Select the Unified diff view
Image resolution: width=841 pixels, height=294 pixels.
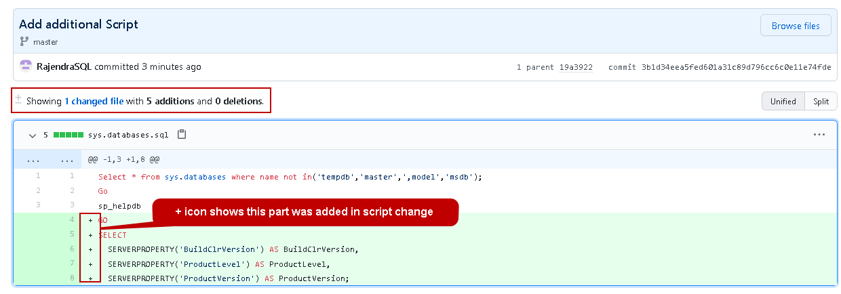coord(783,101)
